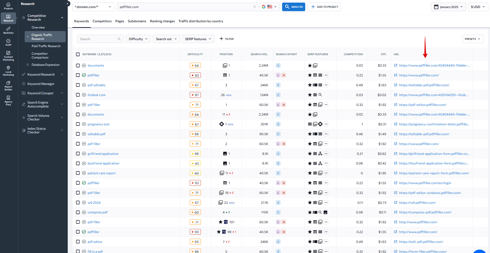Click the tracked checkmark icon for first 'pdffiller' row
The height and width of the screenshot is (253, 490).
pos(84,75)
